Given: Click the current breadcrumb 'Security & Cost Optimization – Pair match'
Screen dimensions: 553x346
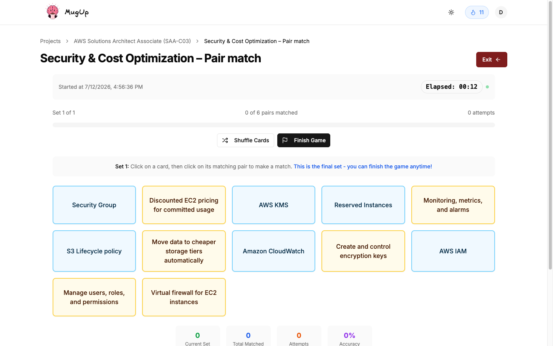Looking at the screenshot, I should click(x=257, y=41).
